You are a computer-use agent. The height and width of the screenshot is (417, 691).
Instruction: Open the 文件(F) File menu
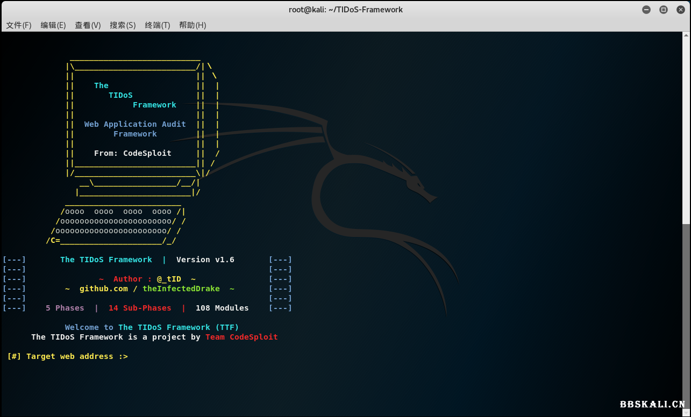[x=18, y=25]
